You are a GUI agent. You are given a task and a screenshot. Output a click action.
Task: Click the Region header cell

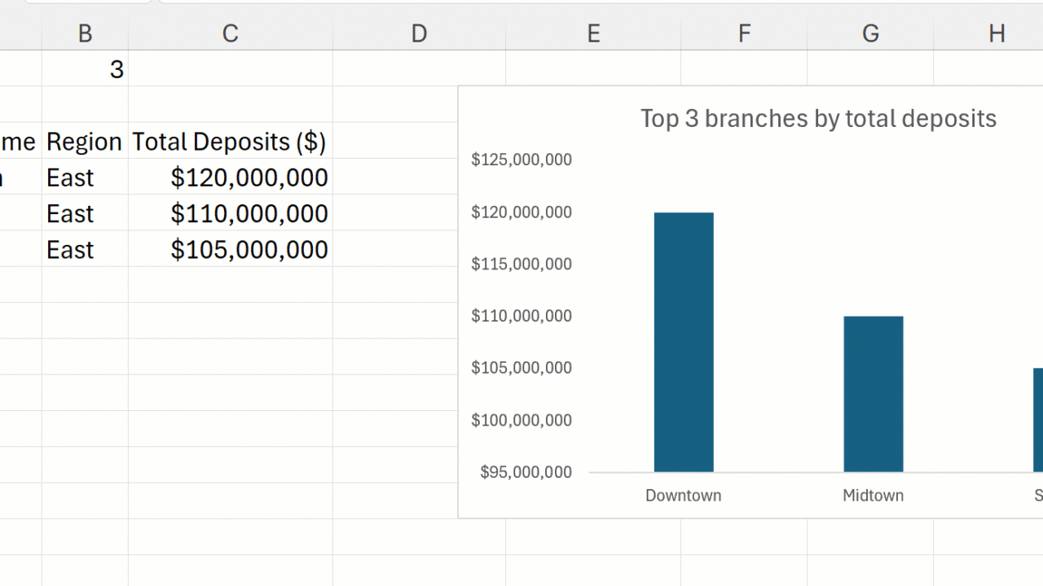click(x=85, y=142)
